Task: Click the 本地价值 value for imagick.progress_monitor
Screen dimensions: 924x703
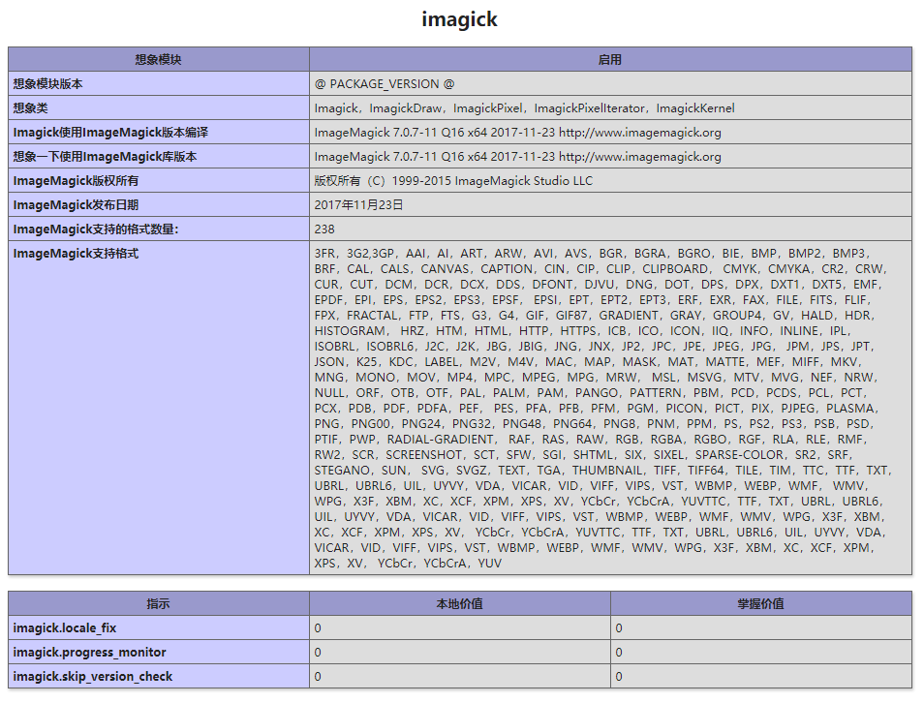Action: (x=318, y=652)
